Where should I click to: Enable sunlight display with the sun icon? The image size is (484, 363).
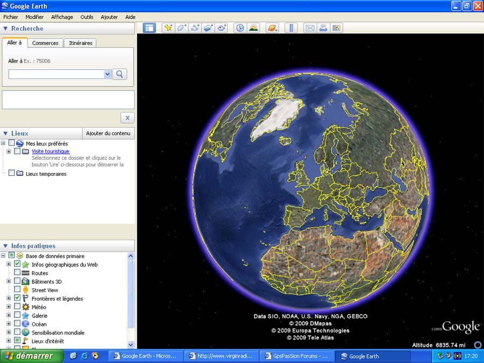tap(253, 28)
